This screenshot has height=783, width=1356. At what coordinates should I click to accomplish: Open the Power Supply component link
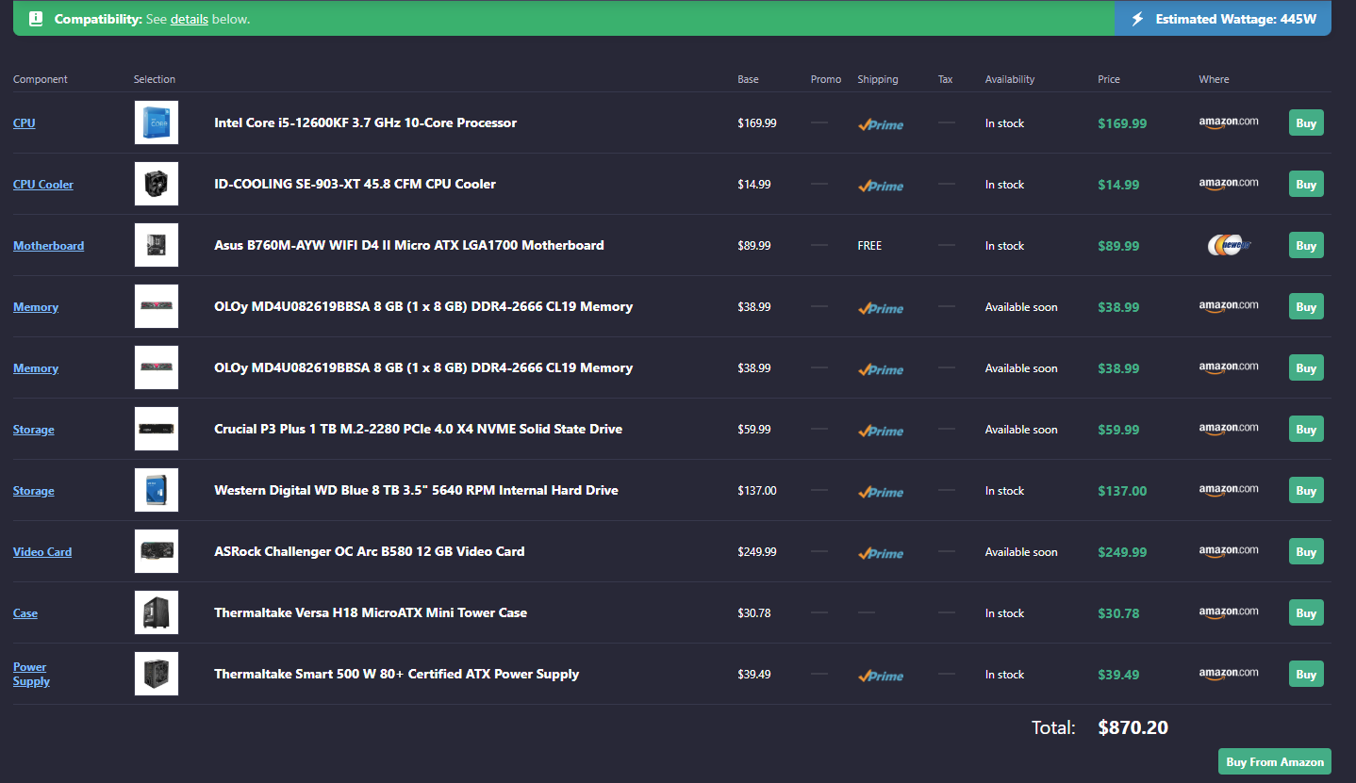31,674
